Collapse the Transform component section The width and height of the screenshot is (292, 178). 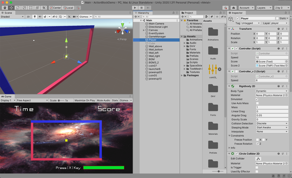229,29
